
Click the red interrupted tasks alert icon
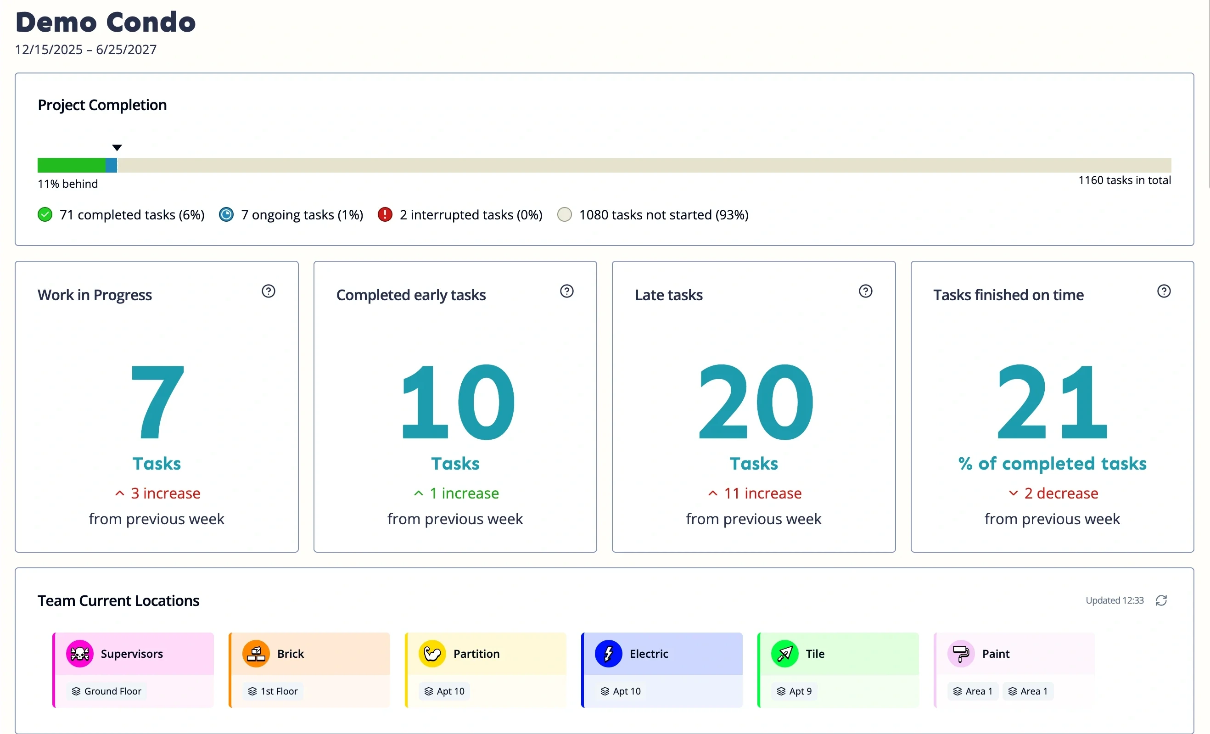(x=385, y=214)
